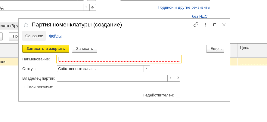This screenshot has height=122, width=267.
Task: Maximize the Партия номенклатуры dialog
Action: (x=215, y=25)
